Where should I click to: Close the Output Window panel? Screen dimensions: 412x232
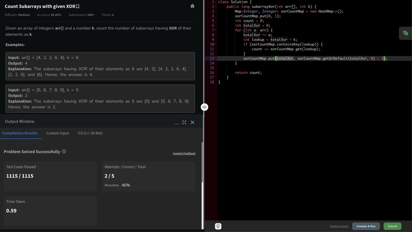click(x=192, y=122)
